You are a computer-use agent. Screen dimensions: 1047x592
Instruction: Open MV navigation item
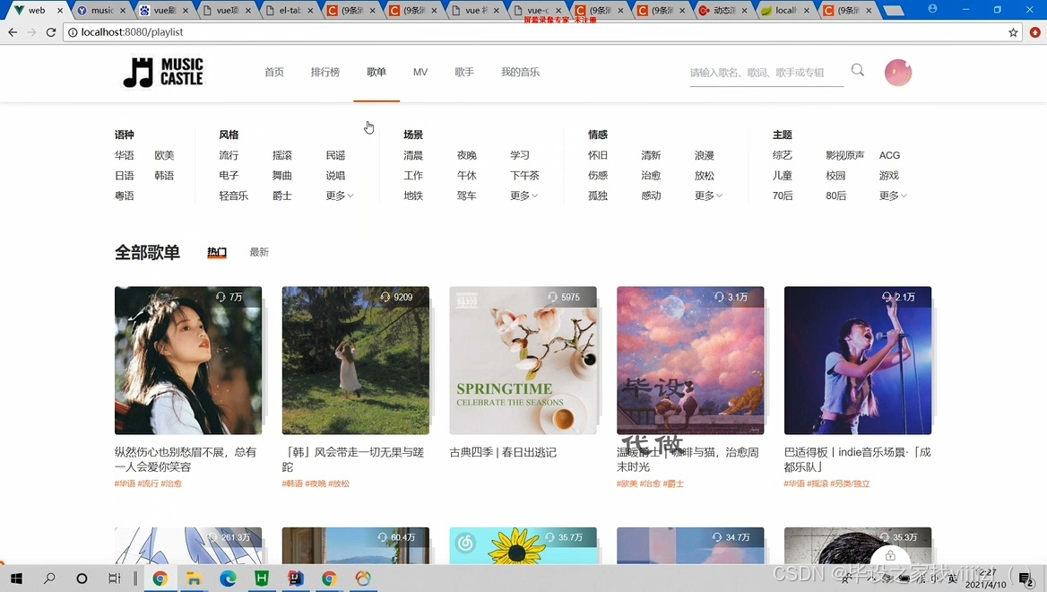(420, 72)
